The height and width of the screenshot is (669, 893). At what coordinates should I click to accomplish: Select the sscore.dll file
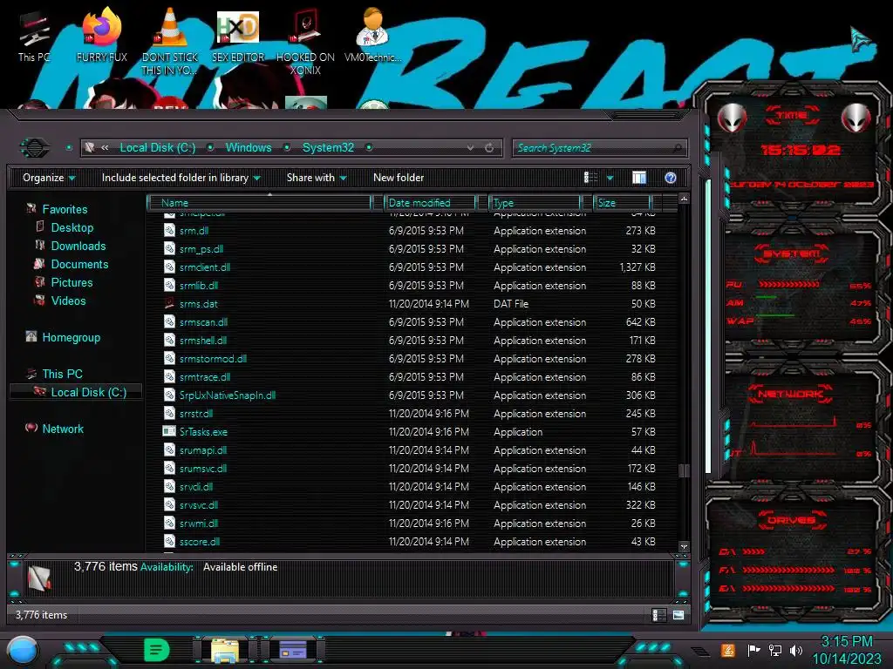click(x=200, y=541)
